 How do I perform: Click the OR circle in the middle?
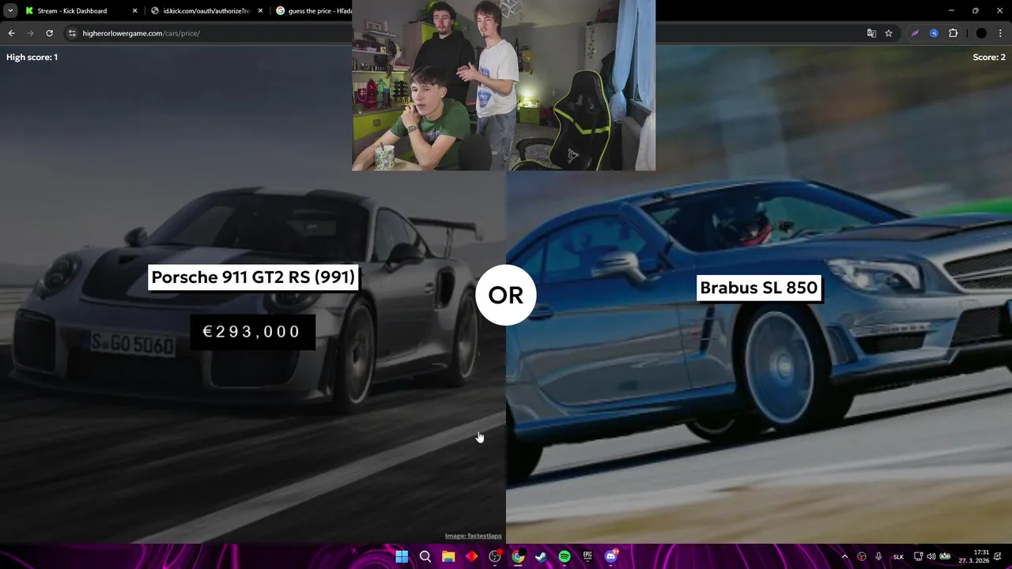(506, 295)
